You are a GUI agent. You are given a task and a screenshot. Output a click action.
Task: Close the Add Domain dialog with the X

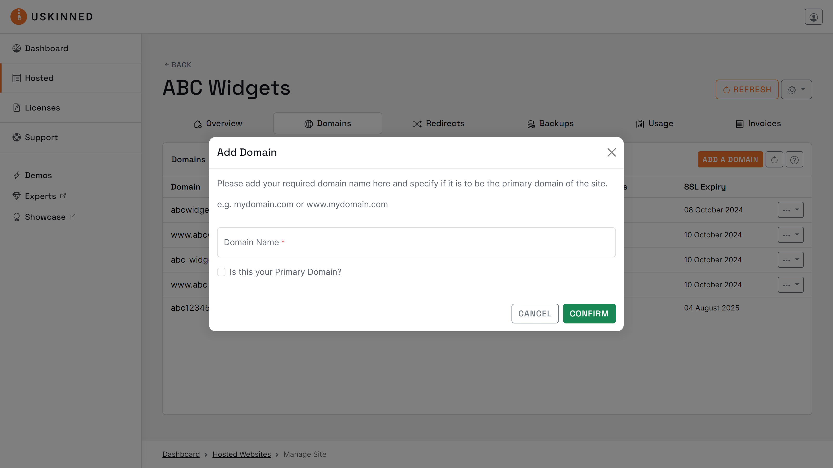coord(611,152)
